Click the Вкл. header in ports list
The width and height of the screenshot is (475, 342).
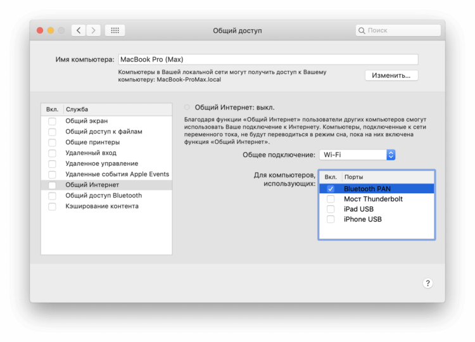click(x=331, y=177)
